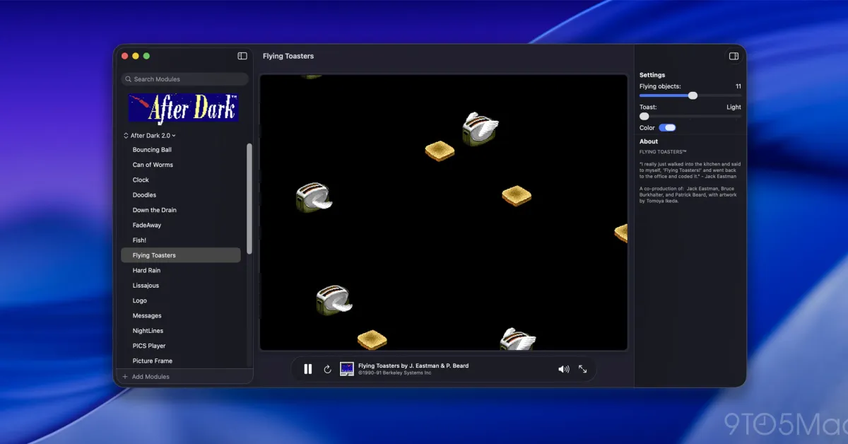Screen dimensions: 848x444
Task: Select the Flying Toasters module
Action: [x=181, y=255]
